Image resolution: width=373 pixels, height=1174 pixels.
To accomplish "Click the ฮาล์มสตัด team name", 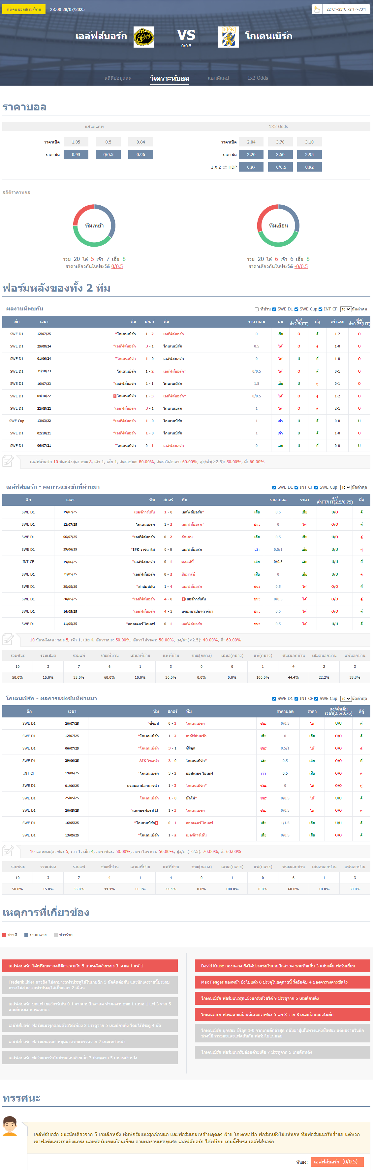I will (x=146, y=587).
